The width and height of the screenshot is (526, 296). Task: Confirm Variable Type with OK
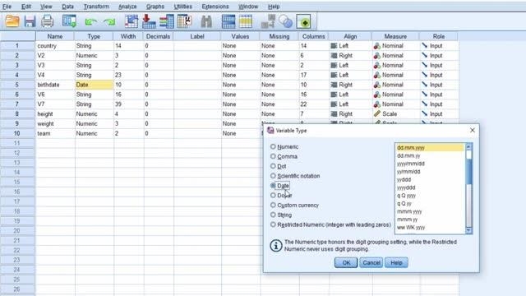[x=346, y=263]
